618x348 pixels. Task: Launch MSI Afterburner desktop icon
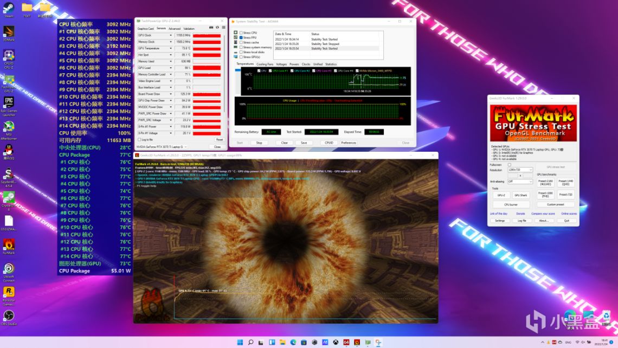point(8,130)
